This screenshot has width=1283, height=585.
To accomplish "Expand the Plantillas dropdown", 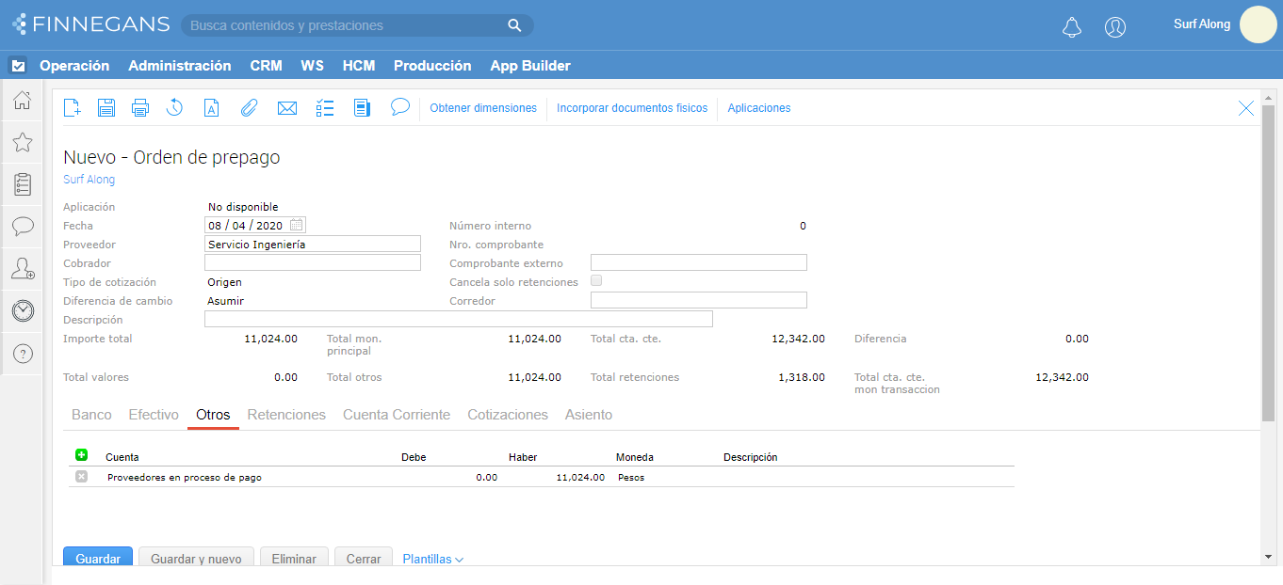I will (x=432, y=559).
